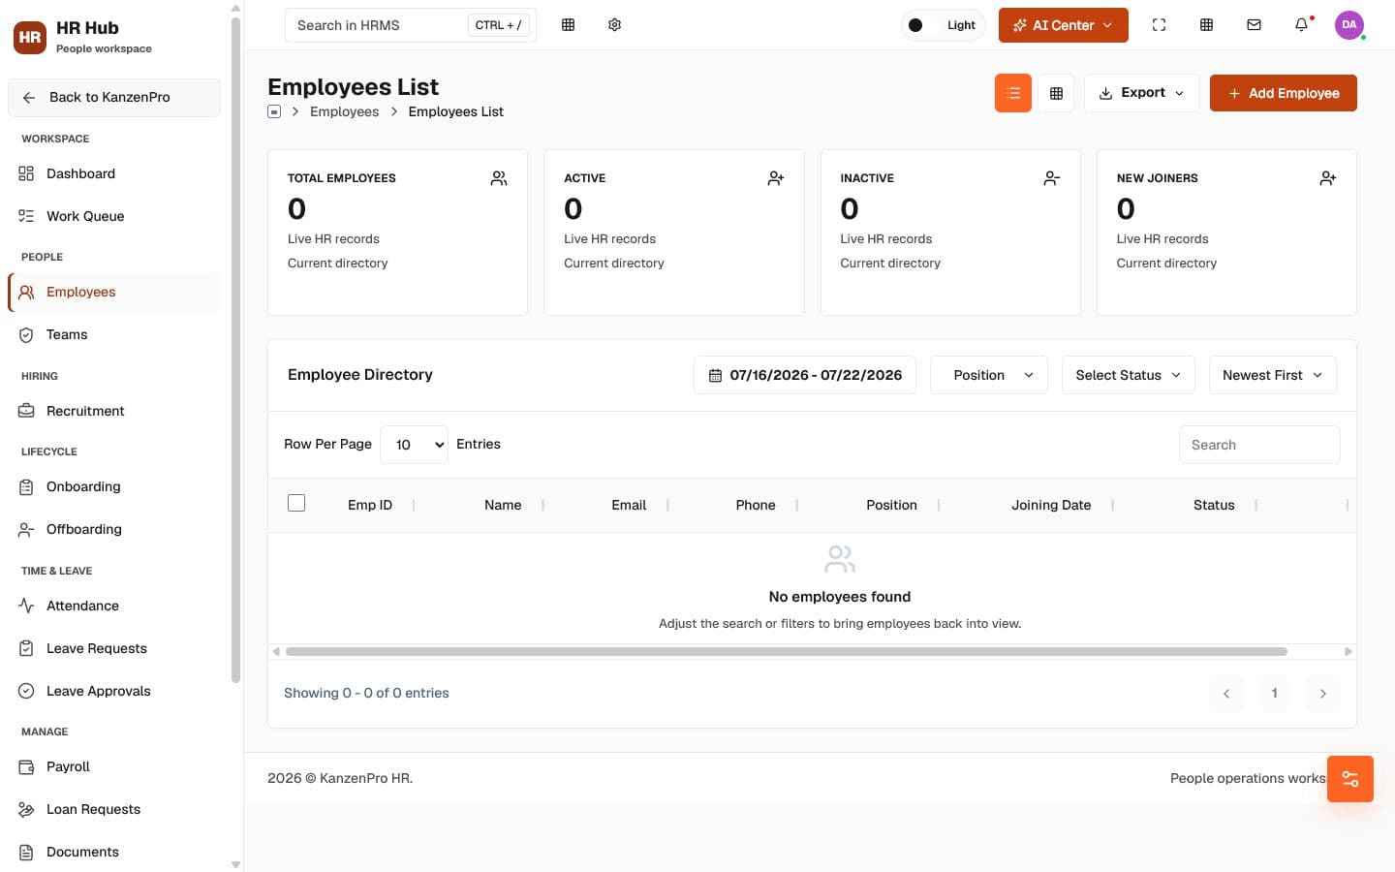
Task: Focus the Search in HRMS field
Action: click(411, 25)
